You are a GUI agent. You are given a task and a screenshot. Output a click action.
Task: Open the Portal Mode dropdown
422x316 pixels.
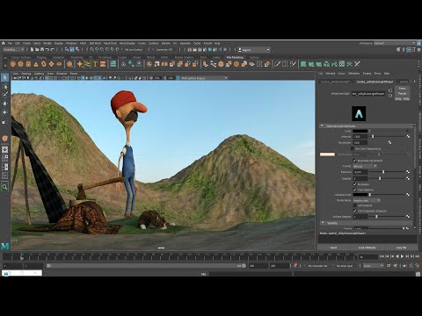367,200
